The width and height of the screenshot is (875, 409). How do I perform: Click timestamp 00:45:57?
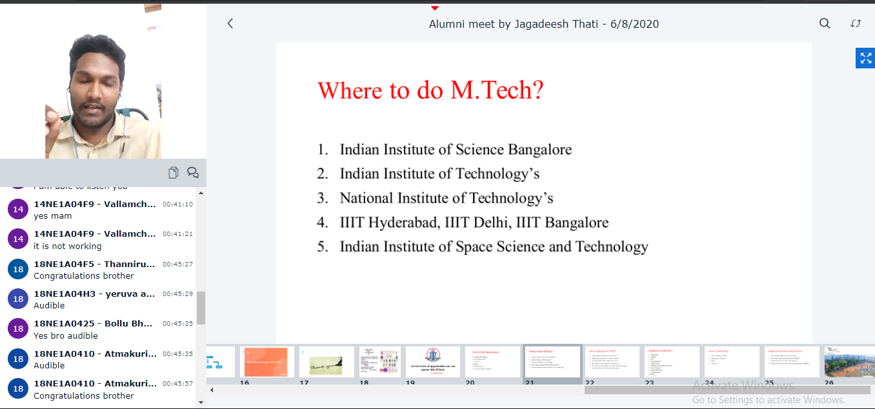(177, 383)
